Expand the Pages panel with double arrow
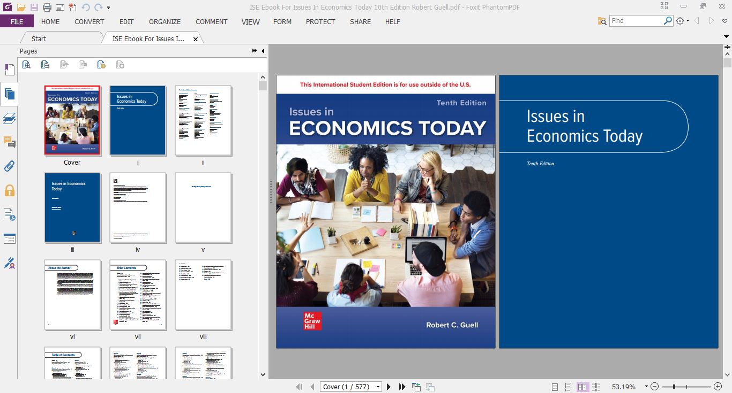This screenshot has height=393, width=732. point(254,51)
